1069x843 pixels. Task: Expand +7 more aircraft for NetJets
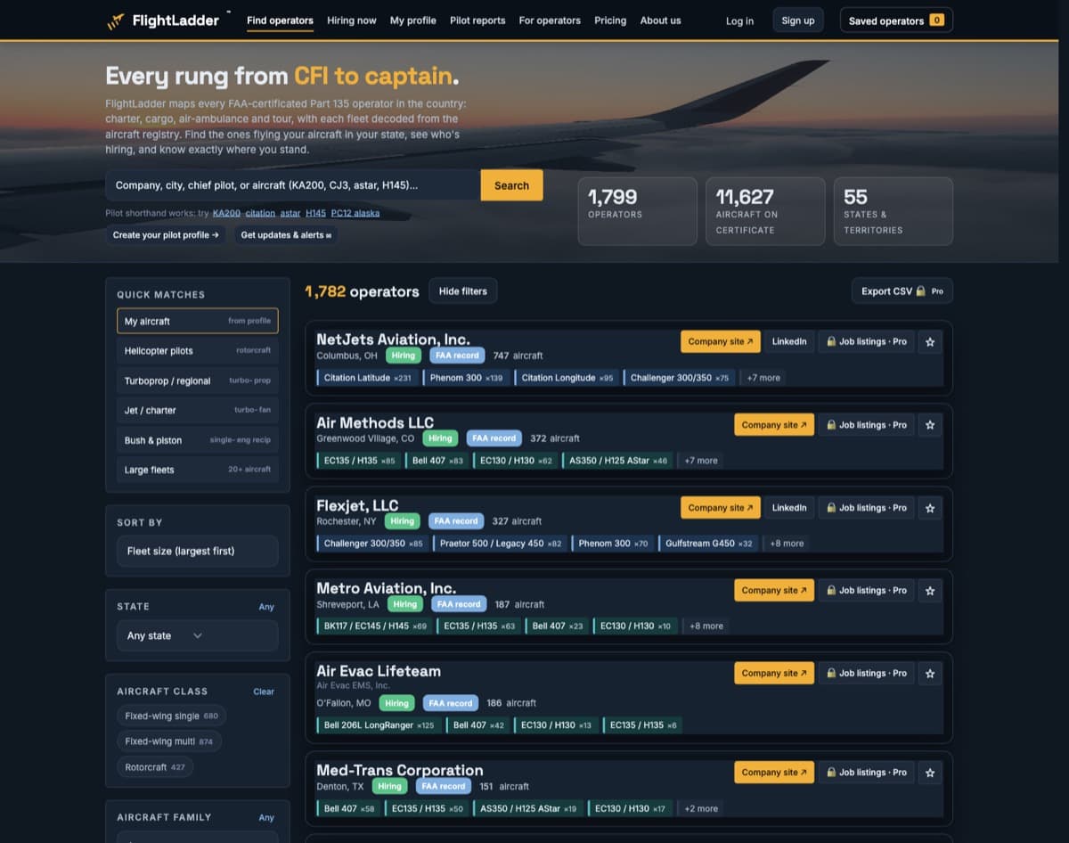tap(763, 378)
